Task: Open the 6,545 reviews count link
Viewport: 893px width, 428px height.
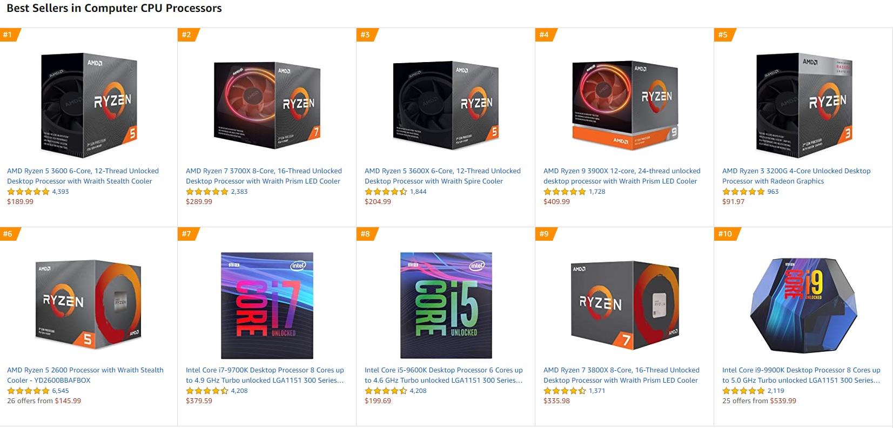Action: point(61,391)
